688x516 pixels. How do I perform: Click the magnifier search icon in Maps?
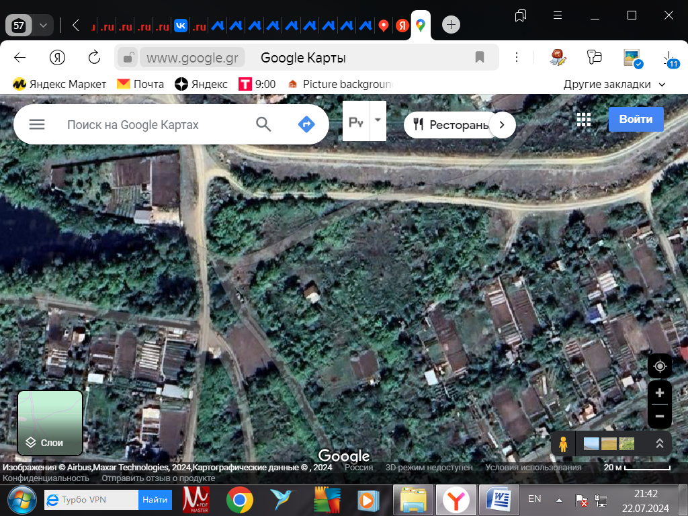coord(263,124)
